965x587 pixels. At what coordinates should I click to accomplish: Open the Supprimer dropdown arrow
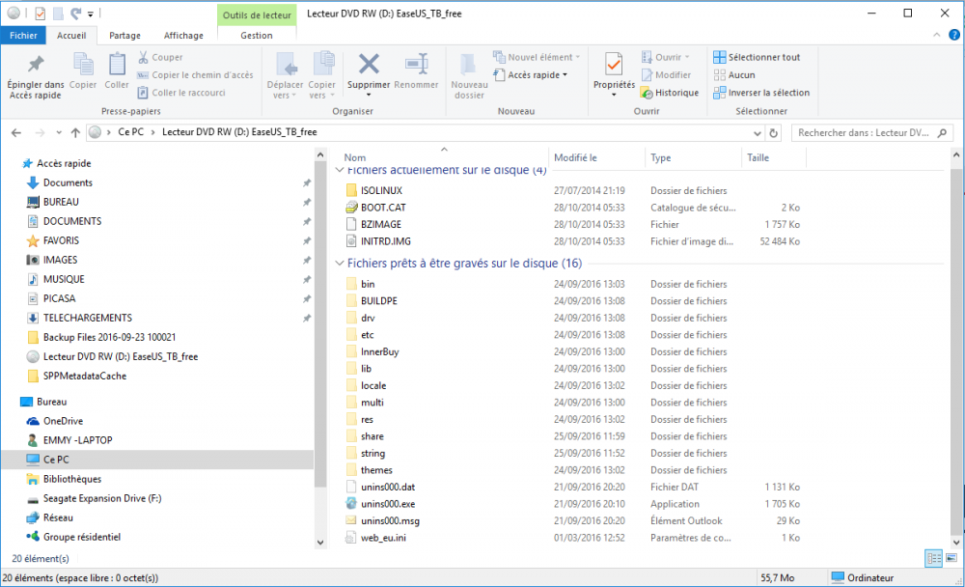(x=368, y=96)
